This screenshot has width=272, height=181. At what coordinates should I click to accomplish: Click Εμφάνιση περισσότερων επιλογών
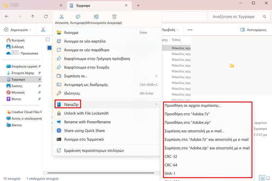coord(107,151)
